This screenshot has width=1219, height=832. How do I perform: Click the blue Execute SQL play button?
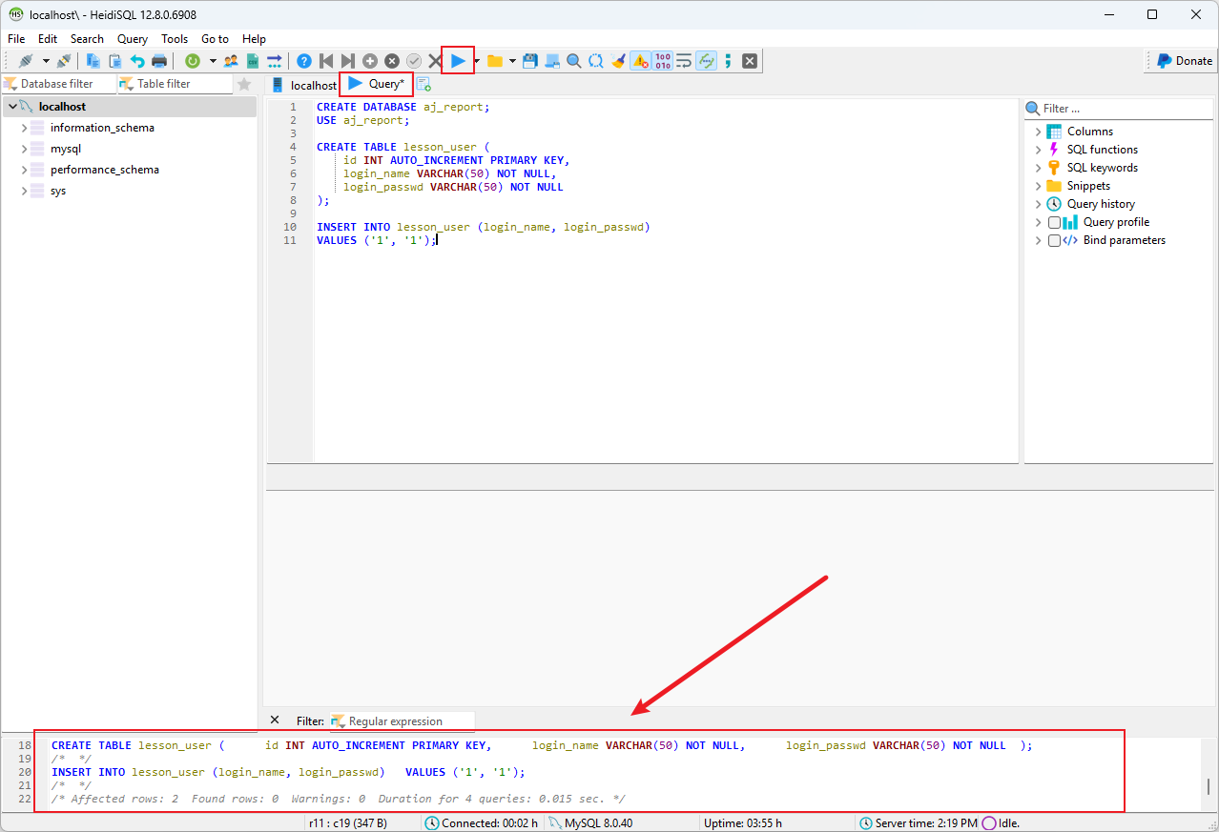click(458, 61)
